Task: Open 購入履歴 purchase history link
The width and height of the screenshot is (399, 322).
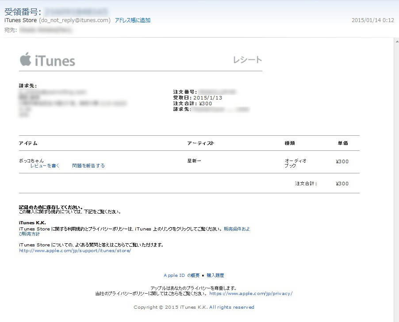Action: pyautogui.click(x=215, y=276)
